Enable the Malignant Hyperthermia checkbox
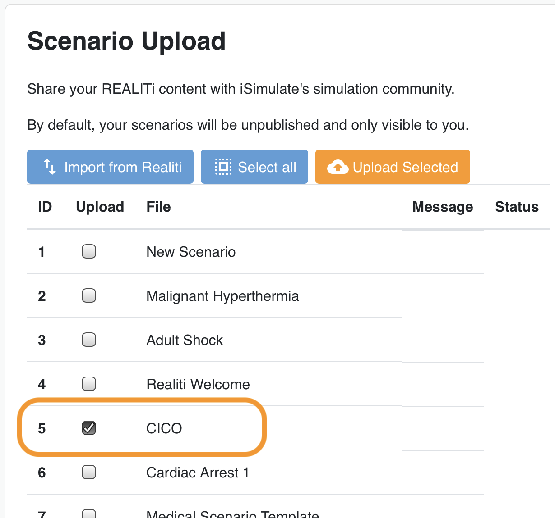 coord(89,295)
